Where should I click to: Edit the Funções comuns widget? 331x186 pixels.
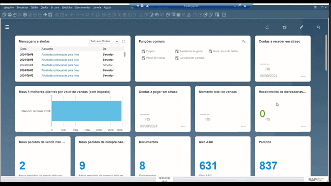tap(244, 41)
